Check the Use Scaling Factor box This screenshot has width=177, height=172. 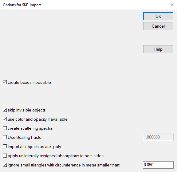5,137
